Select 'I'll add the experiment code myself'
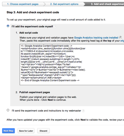 point(8,26)
